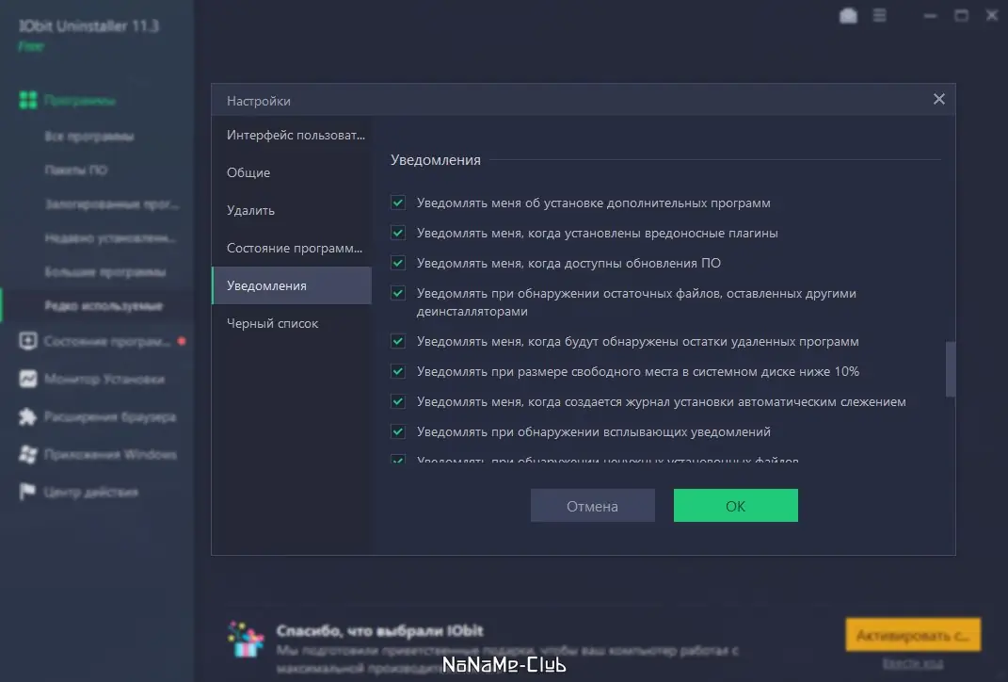Disable notification about leftover files from other uninstallers
The image size is (1008, 682).
398,293
